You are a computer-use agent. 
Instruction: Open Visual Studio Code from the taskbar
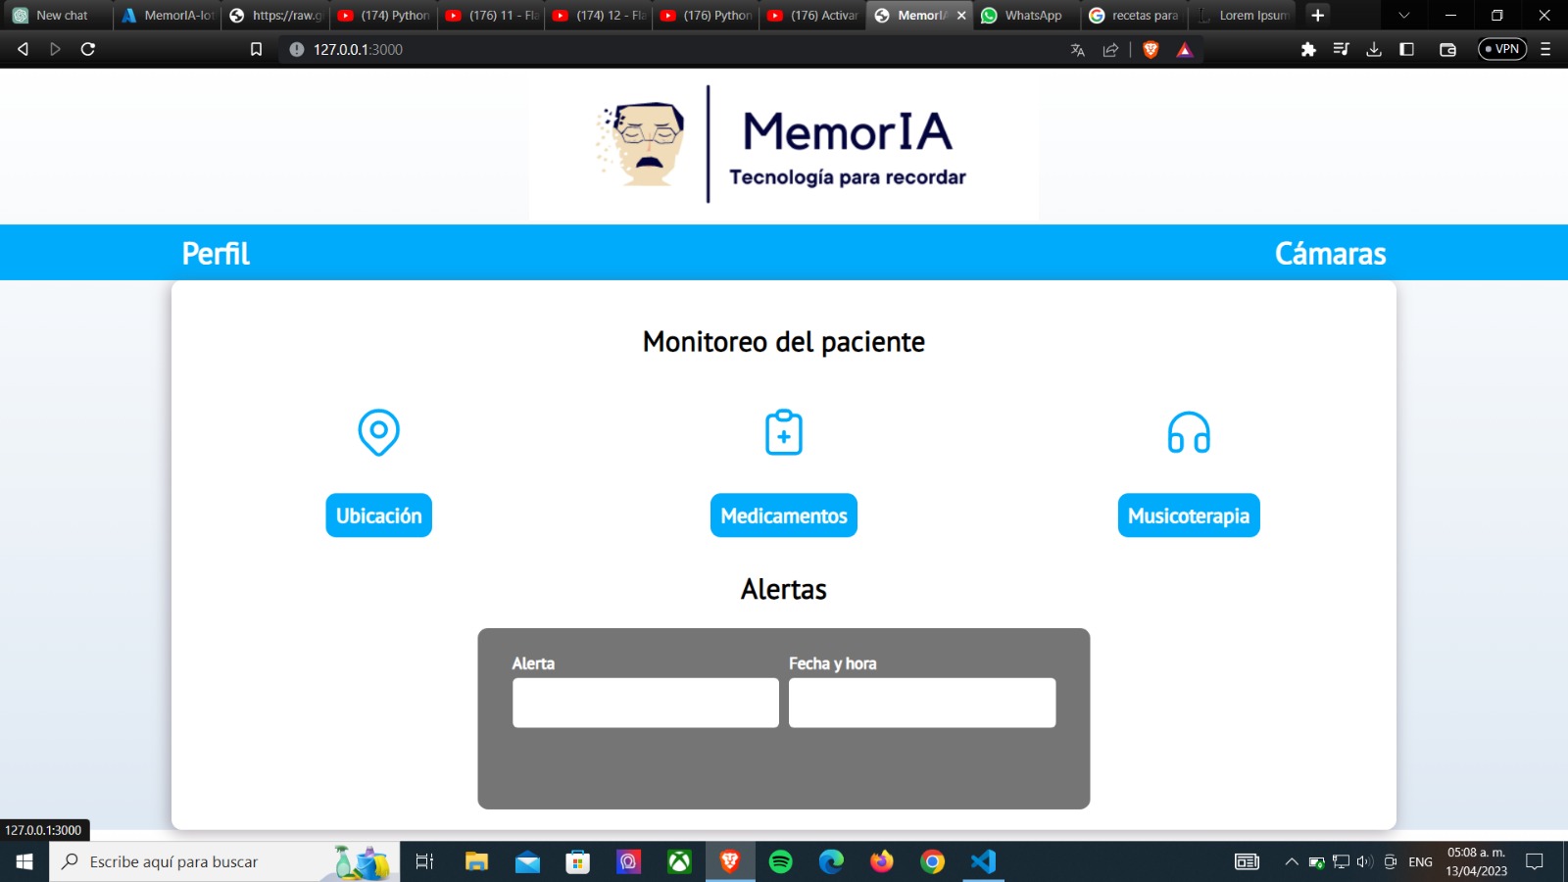pyautogui.click(x=983, y=861)
